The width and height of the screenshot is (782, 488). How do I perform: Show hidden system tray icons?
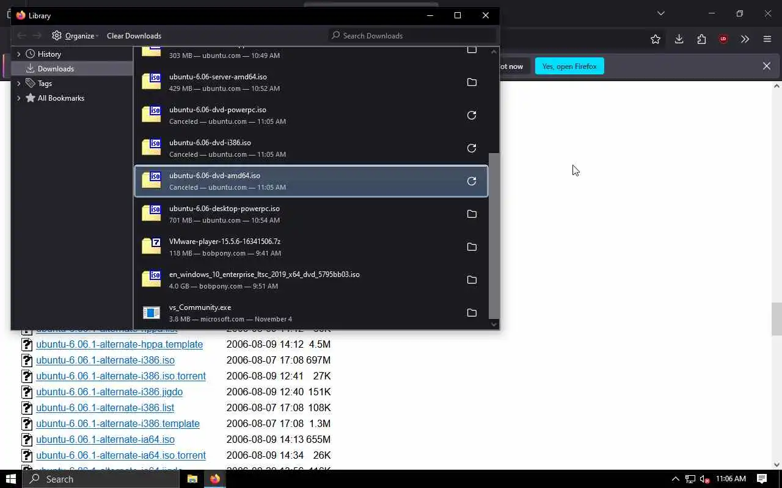(675, 479)
